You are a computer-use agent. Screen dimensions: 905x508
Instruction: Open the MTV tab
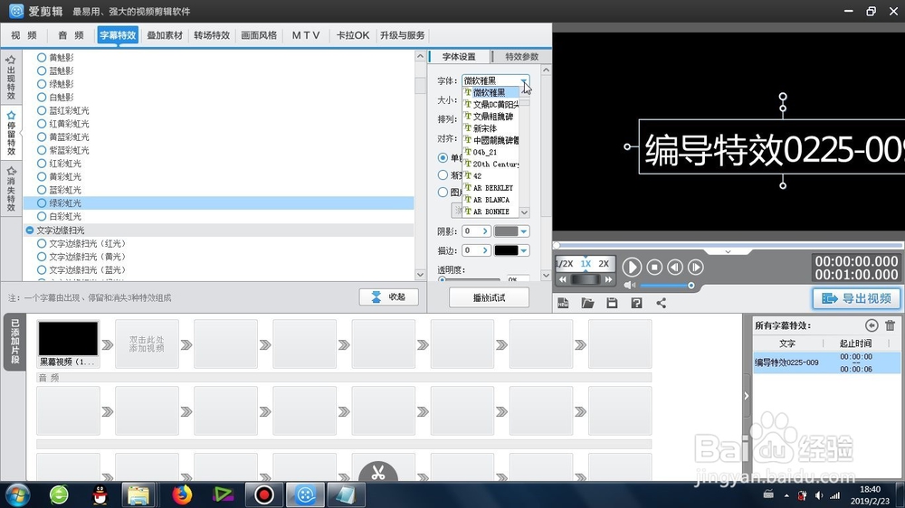[x=305, y=35]
